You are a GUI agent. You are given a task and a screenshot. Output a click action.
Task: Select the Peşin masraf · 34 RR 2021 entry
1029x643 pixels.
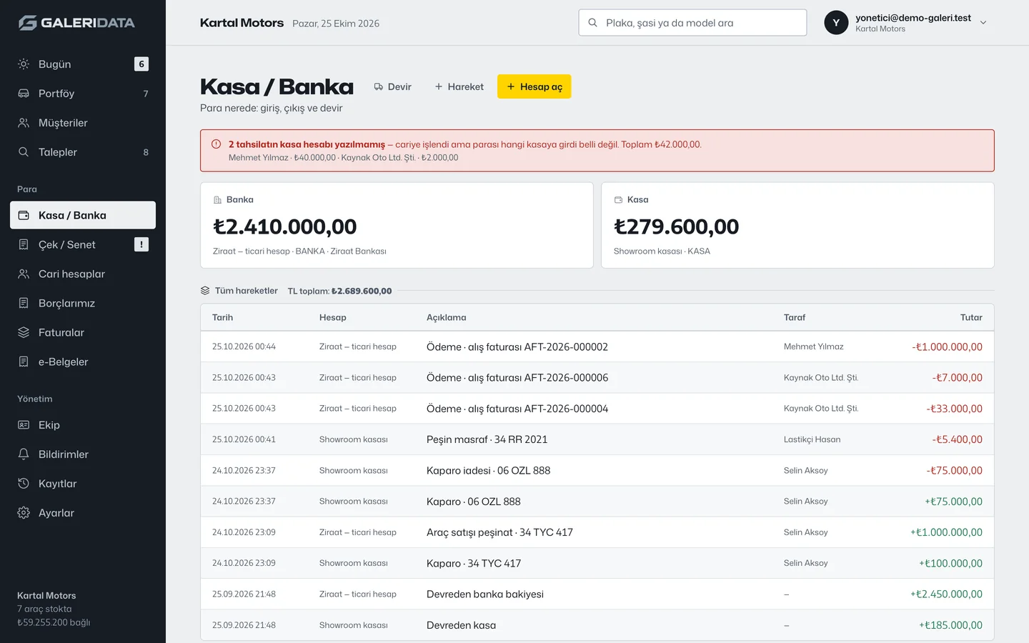coord(487,439)
